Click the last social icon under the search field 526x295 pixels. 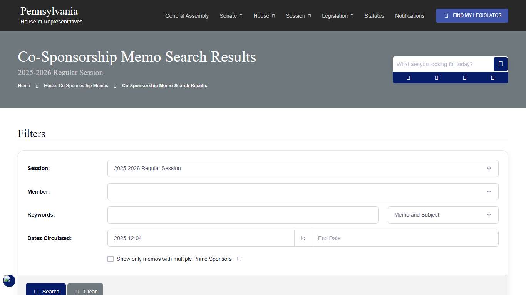pos(492,77)
